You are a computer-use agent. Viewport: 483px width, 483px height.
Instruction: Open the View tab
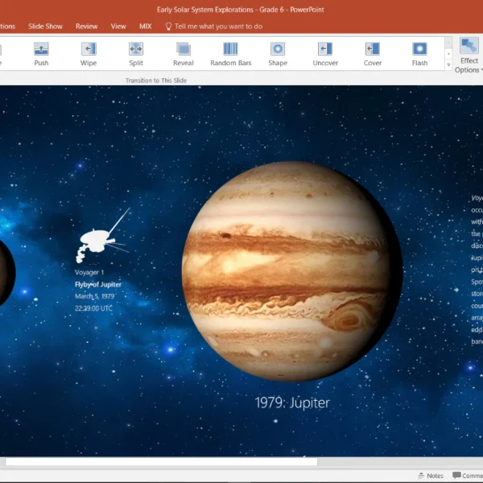118,27
